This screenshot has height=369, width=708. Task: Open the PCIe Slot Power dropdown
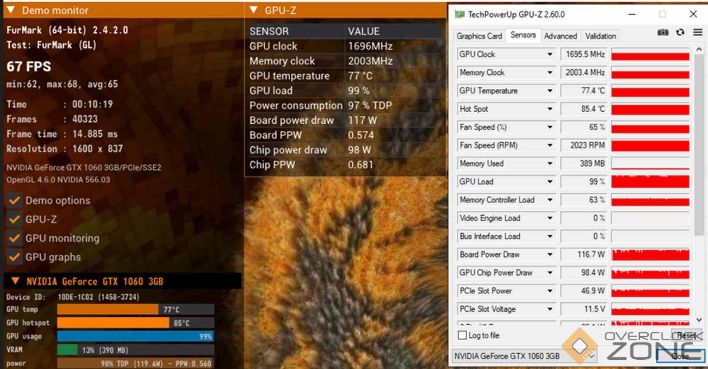(550, 291)
